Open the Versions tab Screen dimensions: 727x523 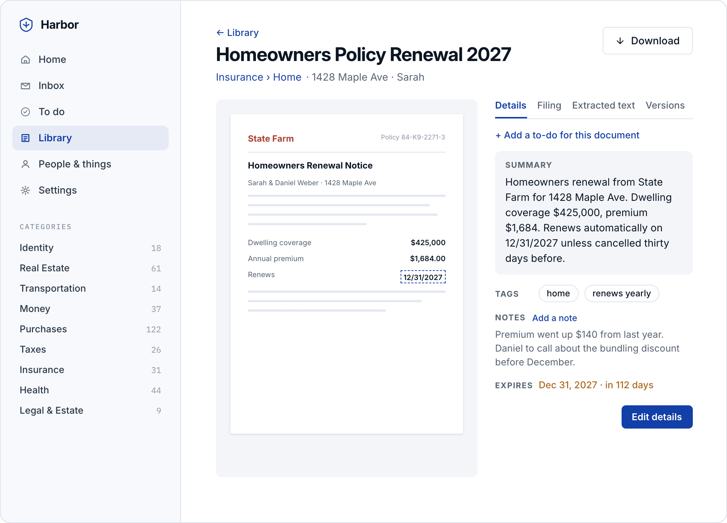pyautogui.click(x=665, y=105)
